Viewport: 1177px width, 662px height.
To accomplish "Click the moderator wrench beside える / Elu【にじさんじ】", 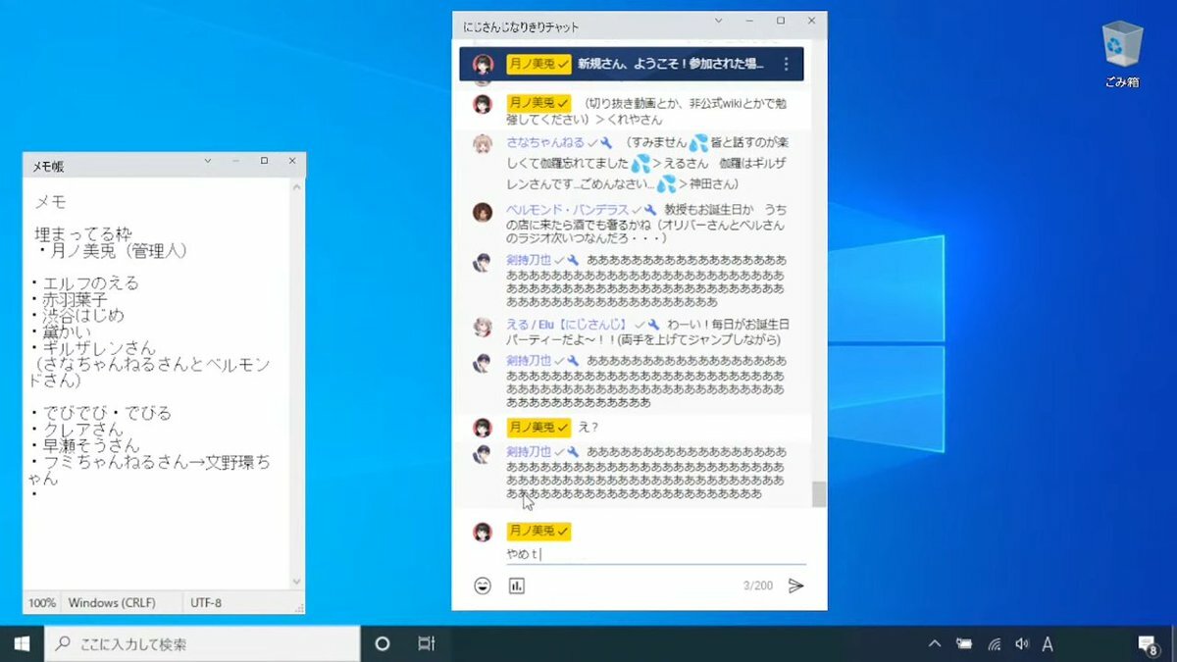I will [x=652, y=324].
